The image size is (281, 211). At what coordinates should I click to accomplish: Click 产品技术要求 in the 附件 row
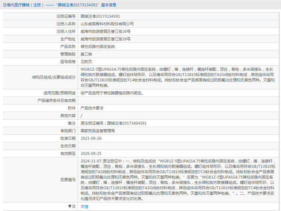pyautogui.click(x=92, y=108)
